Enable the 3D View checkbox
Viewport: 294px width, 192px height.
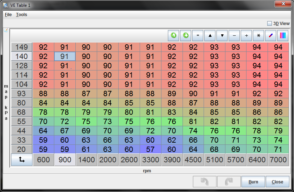tap(270, 24)
